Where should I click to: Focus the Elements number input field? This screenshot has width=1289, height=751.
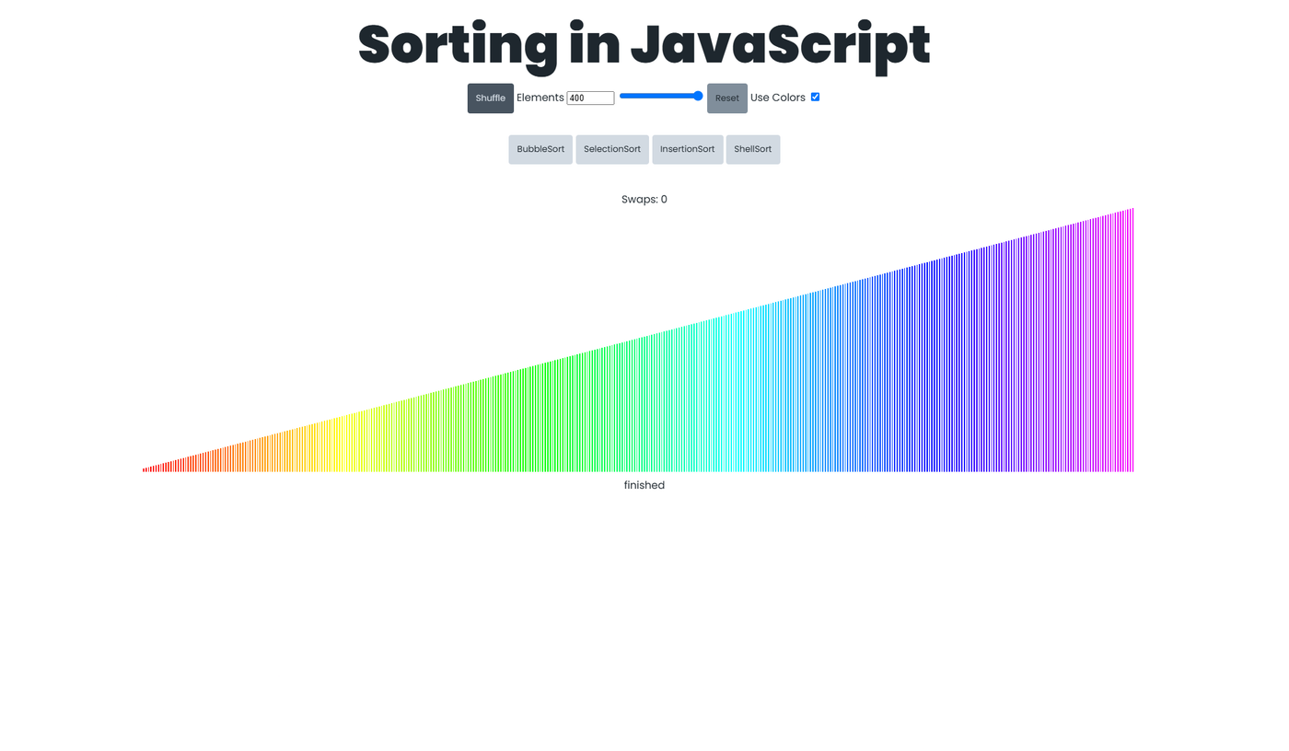coord(590,98)
